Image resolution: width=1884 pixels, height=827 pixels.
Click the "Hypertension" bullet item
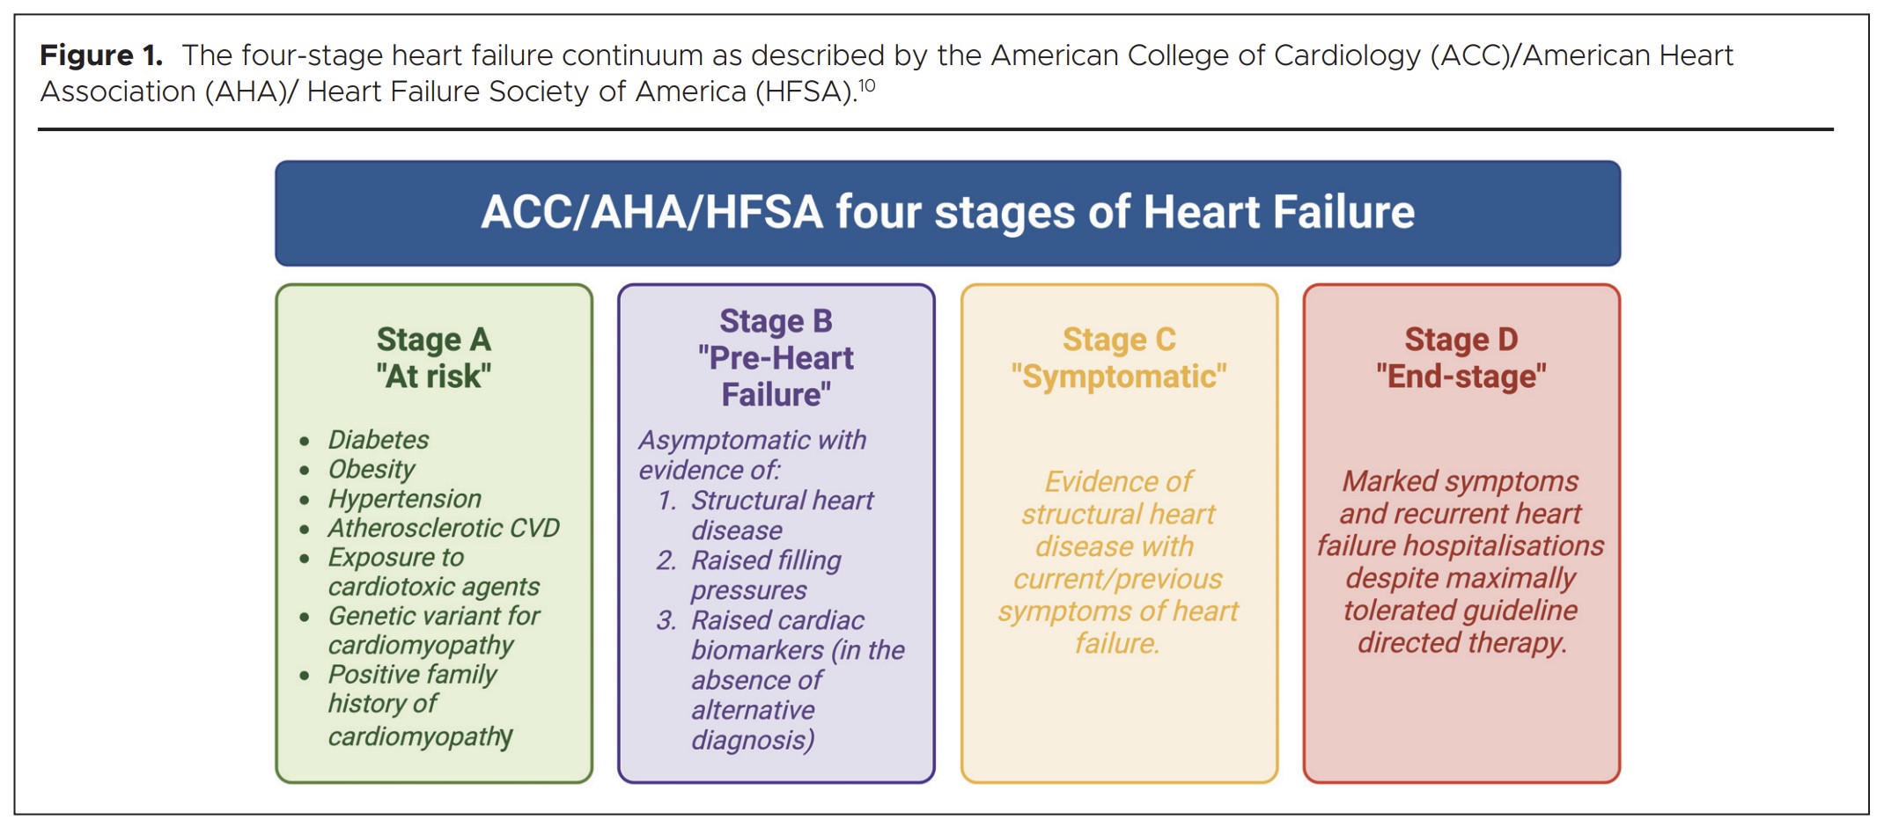pyautogui.click(x=404, y=499)
